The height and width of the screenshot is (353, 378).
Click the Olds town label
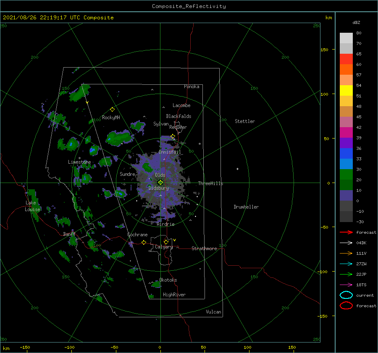click(x=160, y=175)
